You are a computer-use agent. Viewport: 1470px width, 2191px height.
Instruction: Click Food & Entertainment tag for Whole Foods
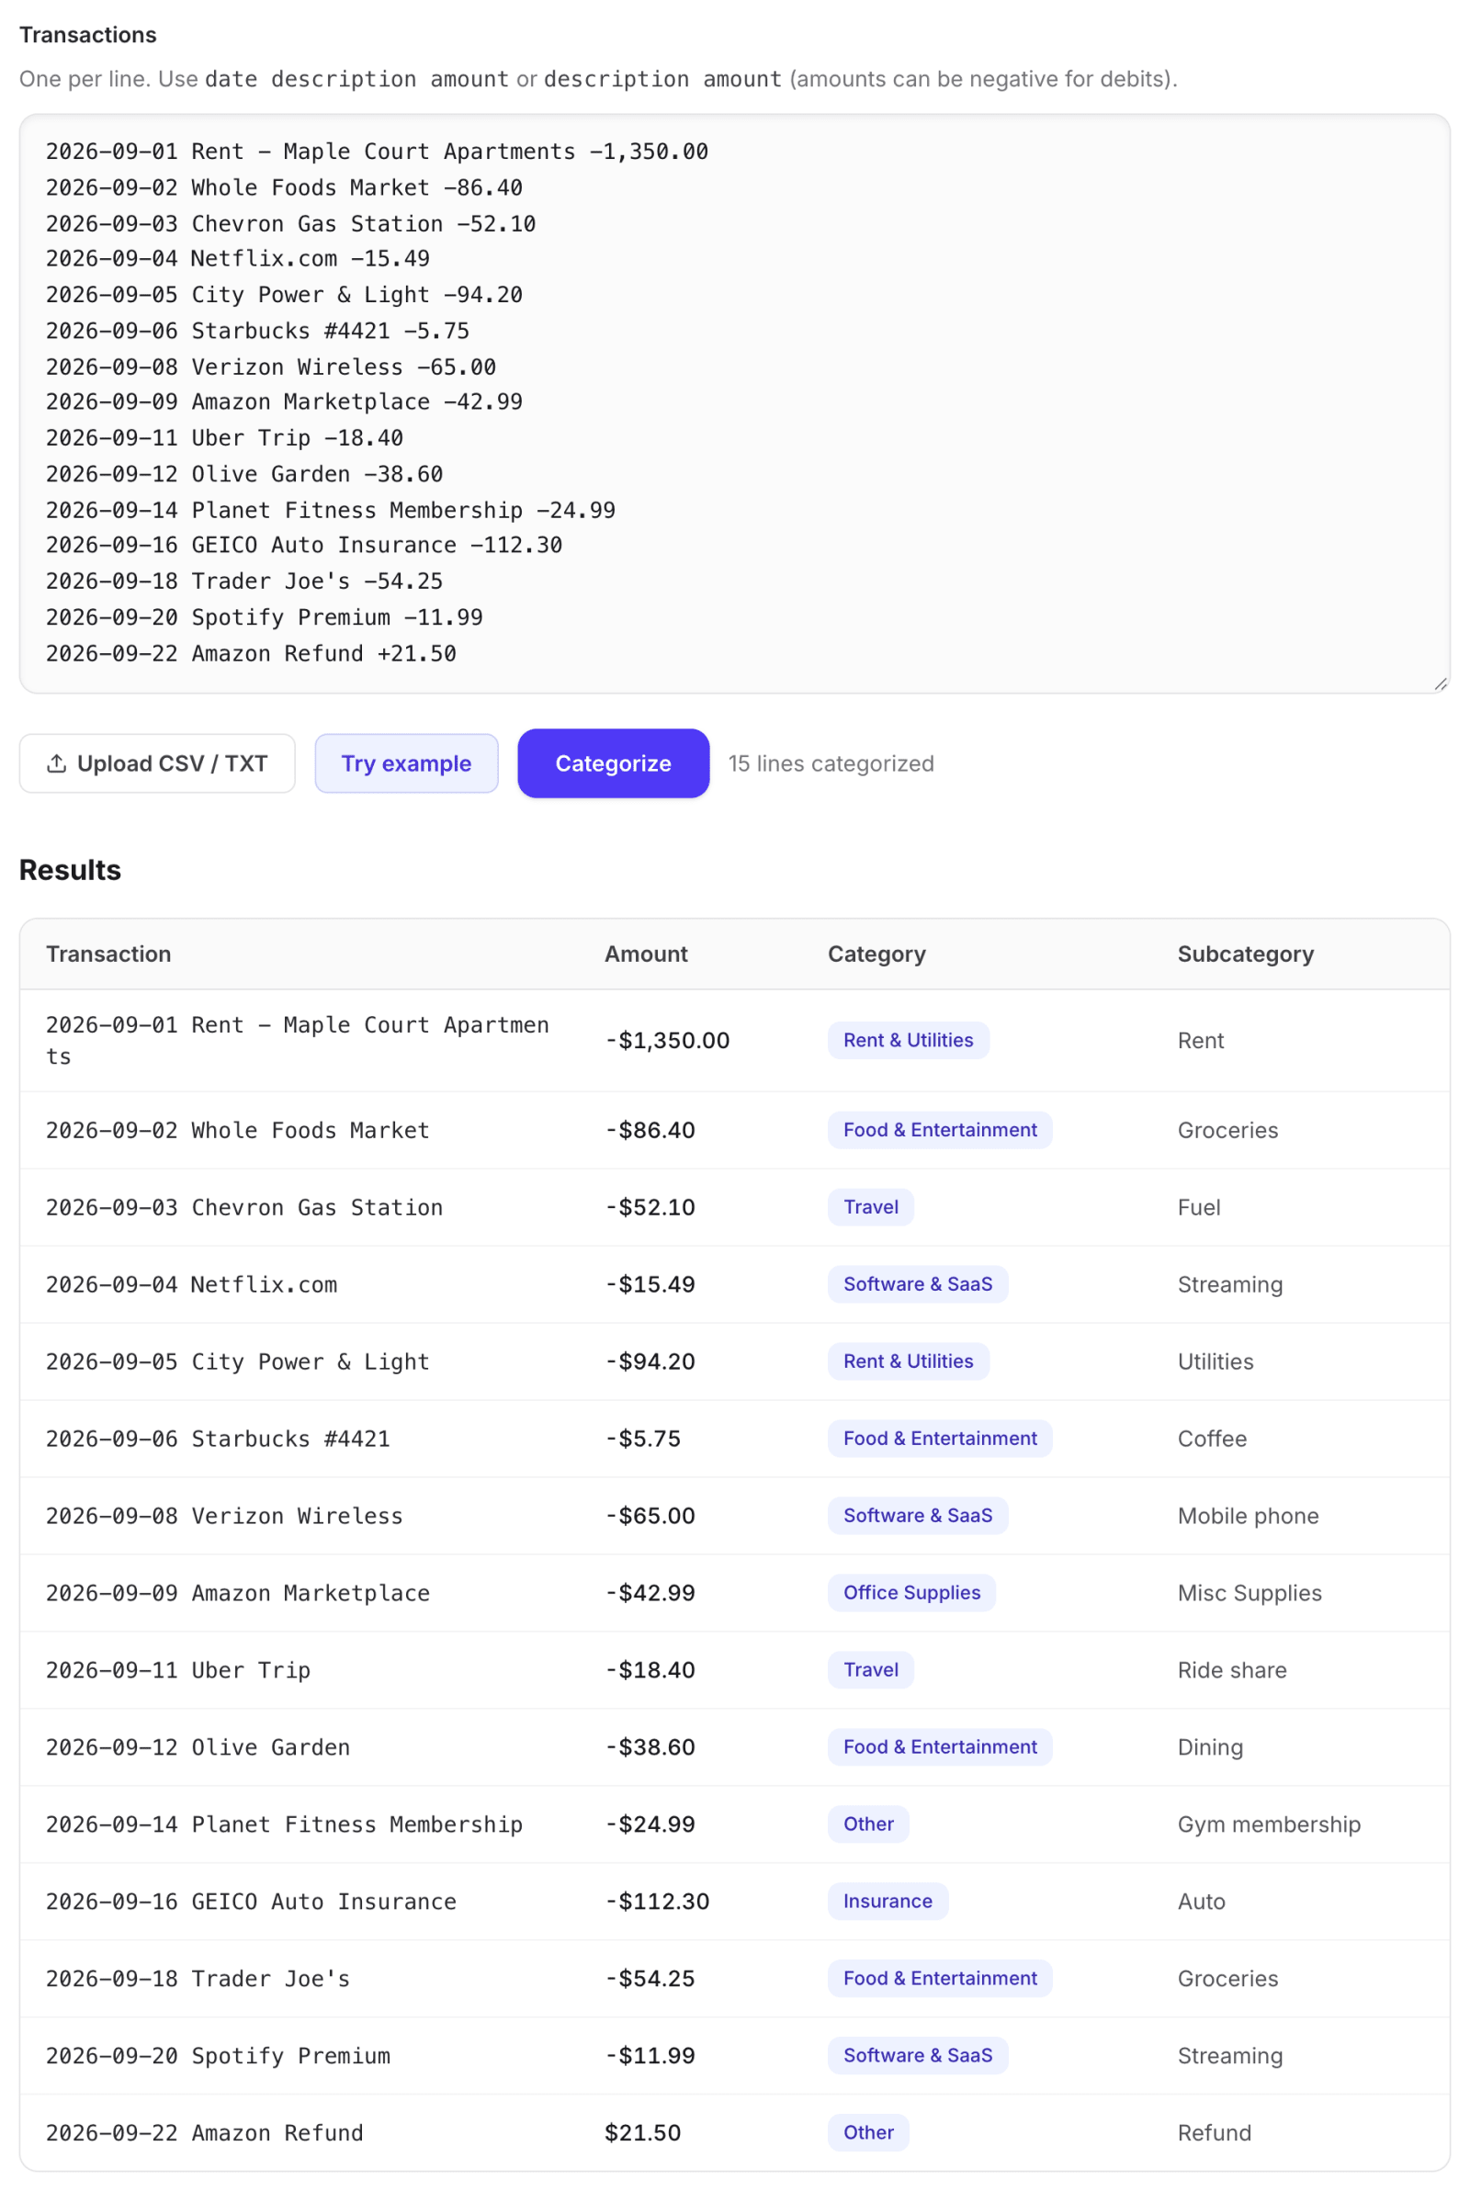click(x=939, y=1130)
